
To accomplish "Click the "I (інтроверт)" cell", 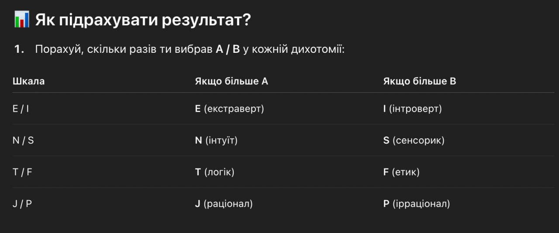I will (x=413, y=109).
